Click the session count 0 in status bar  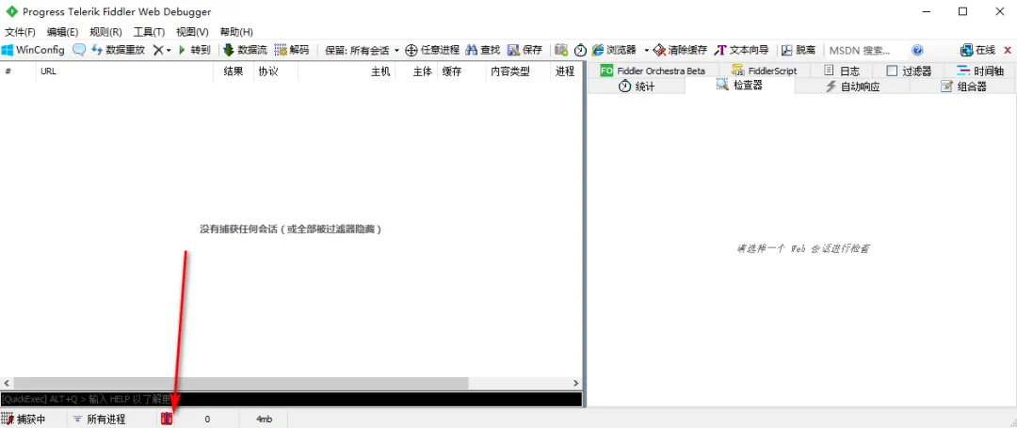point(207,419)
